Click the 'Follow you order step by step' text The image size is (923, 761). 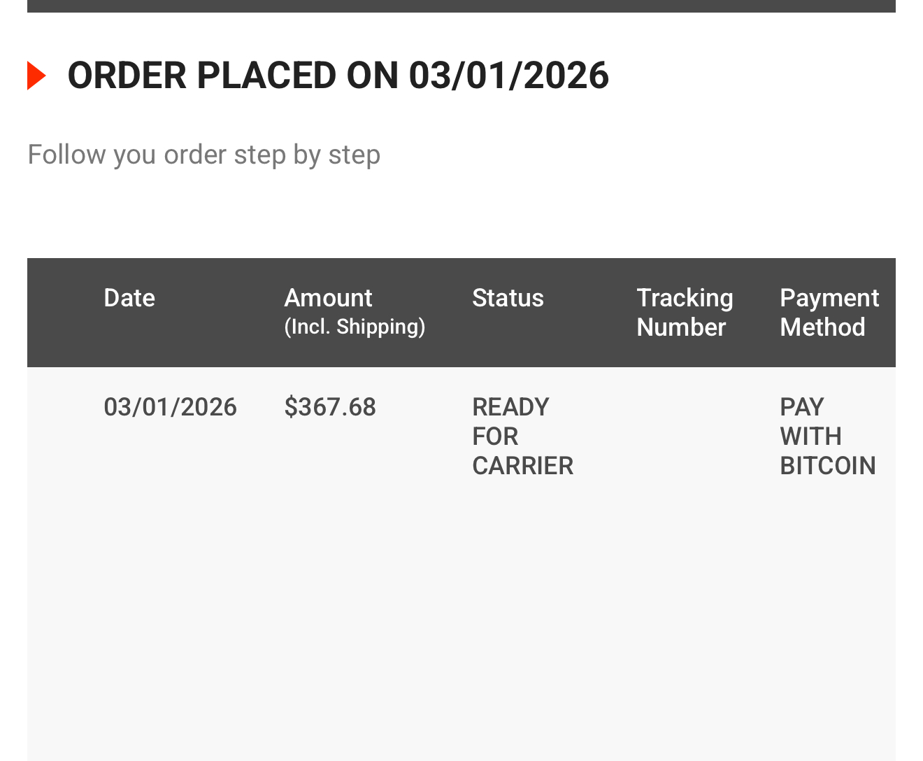point(203,155)
